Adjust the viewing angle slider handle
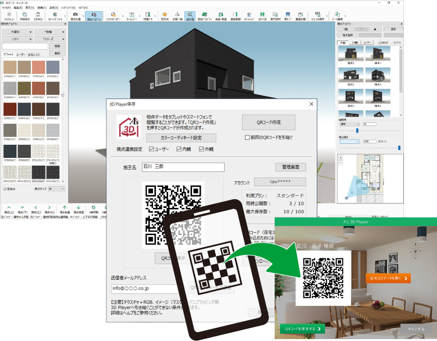Viewport: 437px width, 341px height. coord(357,130)
